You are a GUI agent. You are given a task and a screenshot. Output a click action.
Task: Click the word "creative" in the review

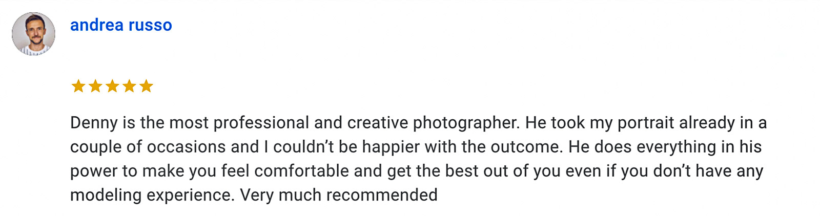point(378,123)
